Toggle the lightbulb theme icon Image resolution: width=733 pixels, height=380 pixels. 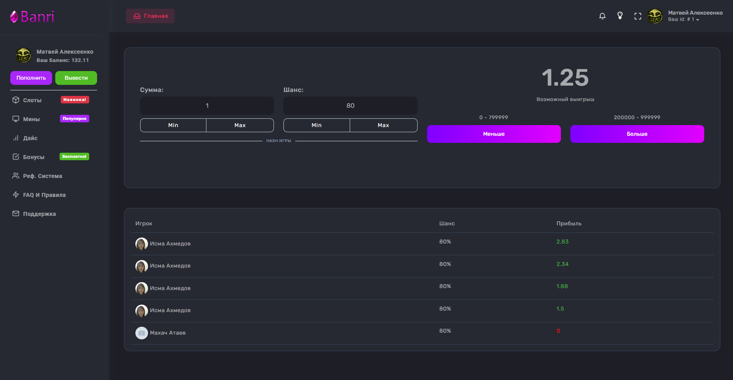(x=620, y=16)
